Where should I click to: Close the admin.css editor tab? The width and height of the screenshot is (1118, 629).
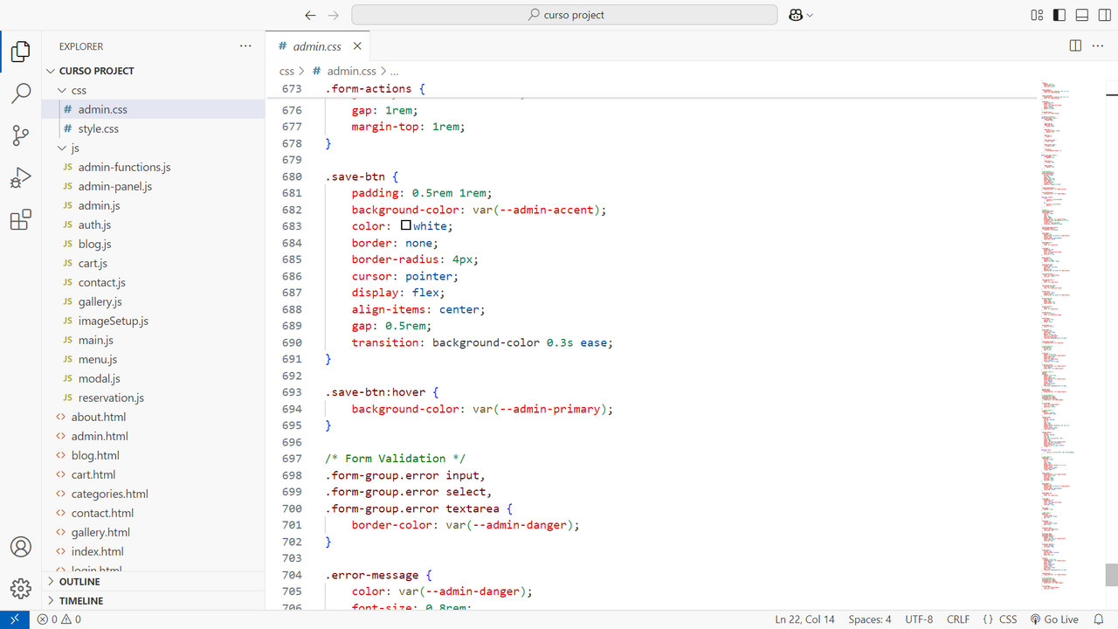tap(357, 46)
